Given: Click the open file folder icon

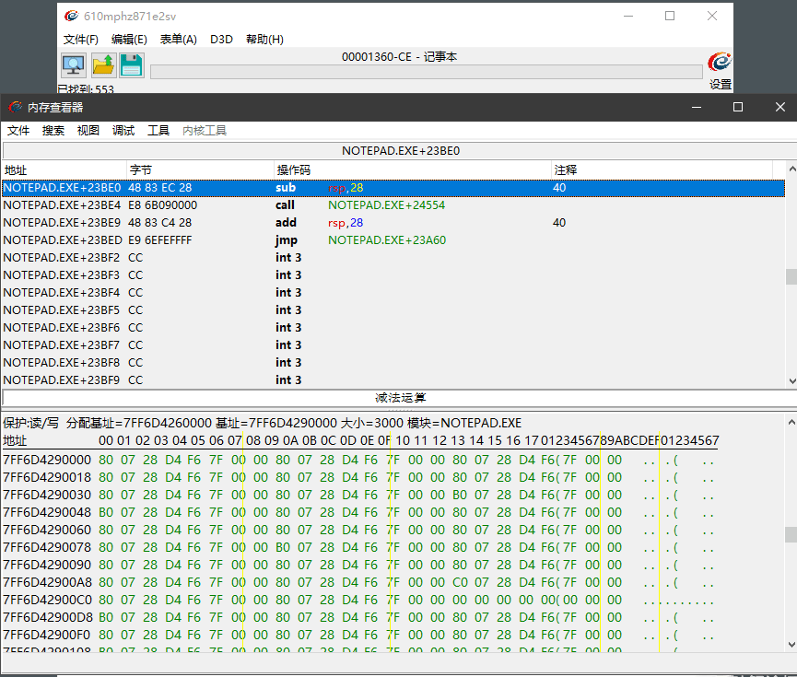Looking at the screenshot, I should point(102,65).
